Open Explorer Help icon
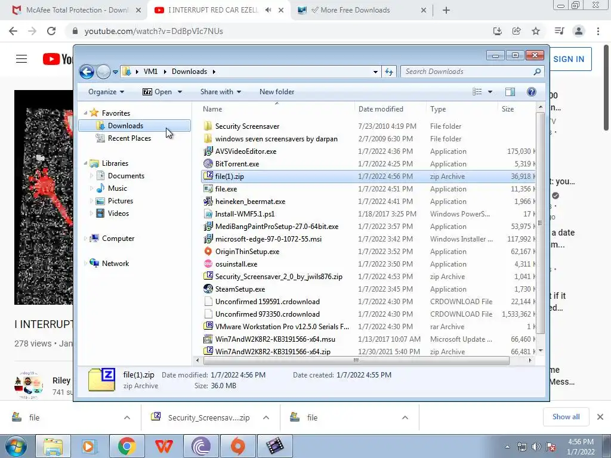The width and height of the screenshot is (611, 458). pyautogui.click(x=531, y=92)
